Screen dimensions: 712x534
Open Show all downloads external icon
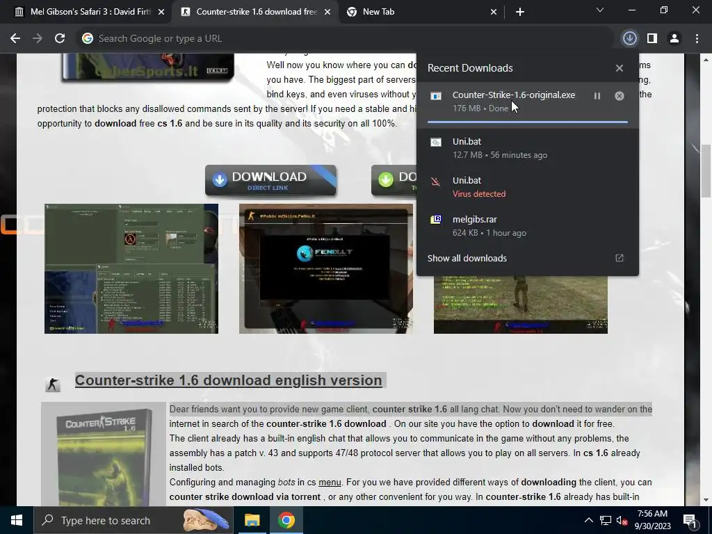pos(620,258)
